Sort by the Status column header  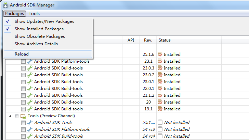pos(189,40)
